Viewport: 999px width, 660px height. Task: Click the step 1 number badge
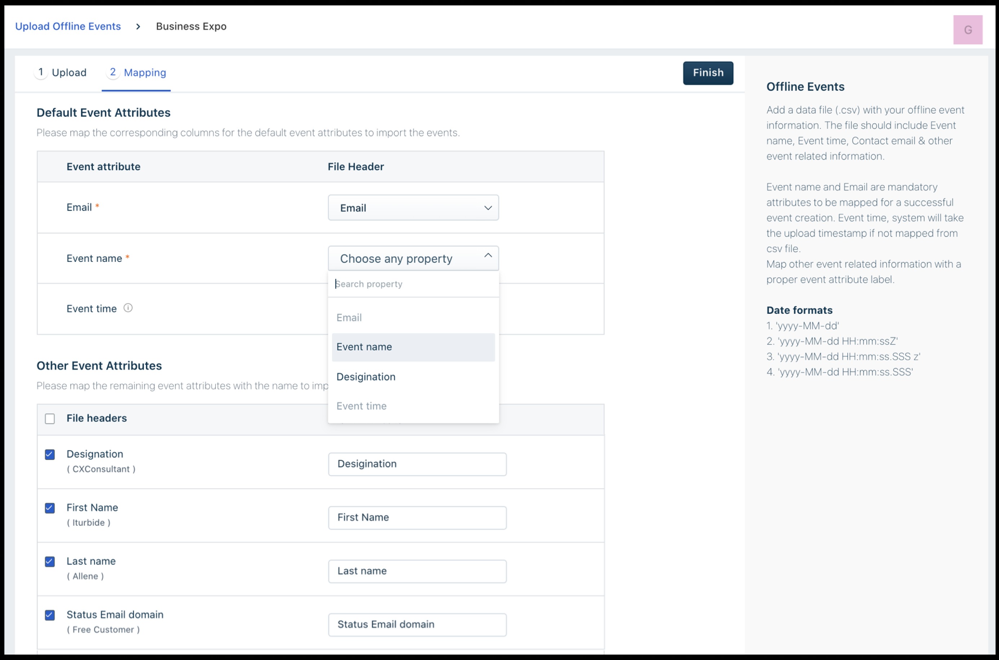[41, 72]
